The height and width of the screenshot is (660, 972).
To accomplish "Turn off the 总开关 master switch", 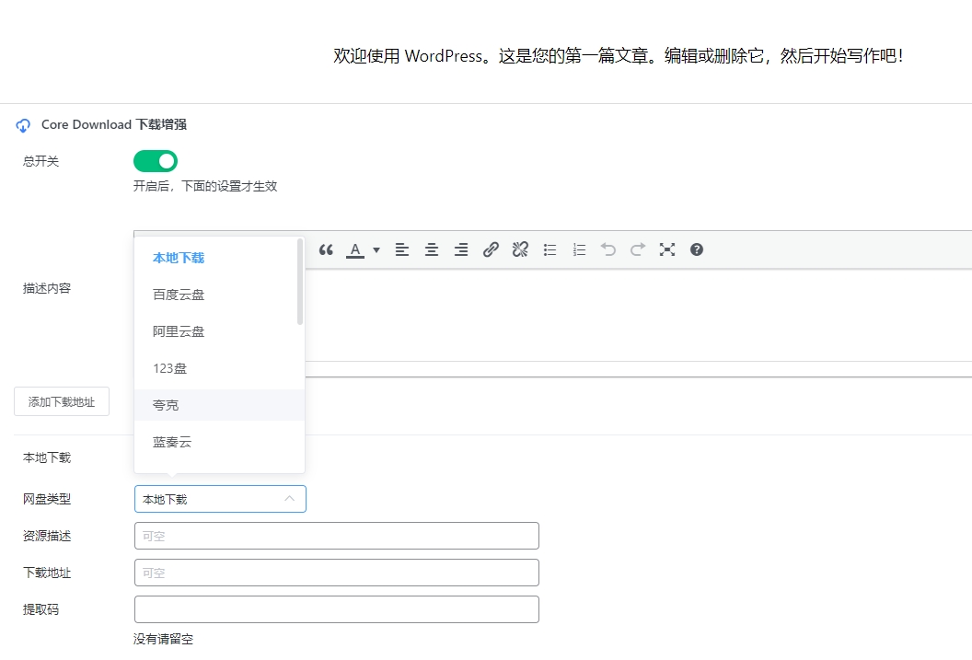I will [x=155, y=160].
